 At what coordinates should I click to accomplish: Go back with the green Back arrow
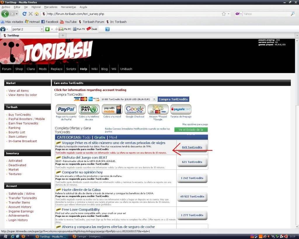click(5, 14)
